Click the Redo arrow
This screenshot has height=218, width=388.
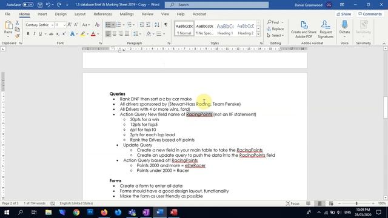tap(59, 5)
